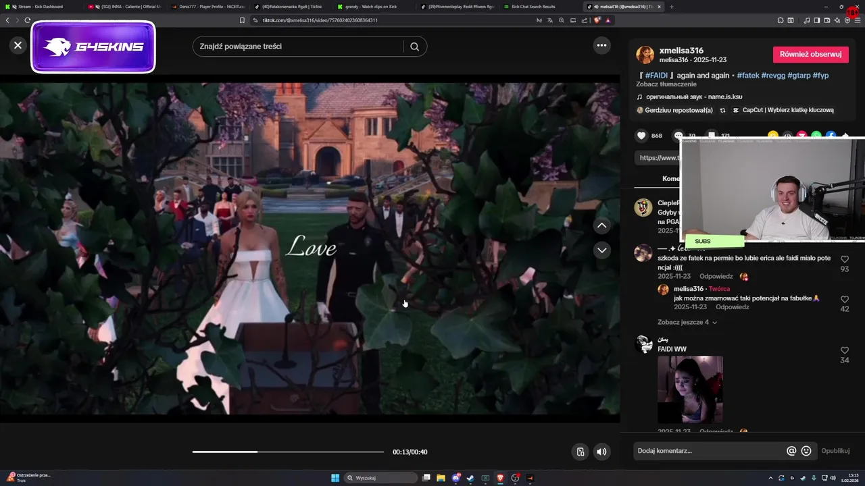Open the Brave Rewards triangle icon

[x=608, y=20]
